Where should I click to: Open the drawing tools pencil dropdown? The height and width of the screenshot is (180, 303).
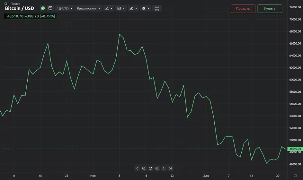click(x=133, y=8)
